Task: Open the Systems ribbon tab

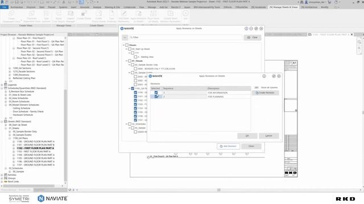Action: point(63,7)
